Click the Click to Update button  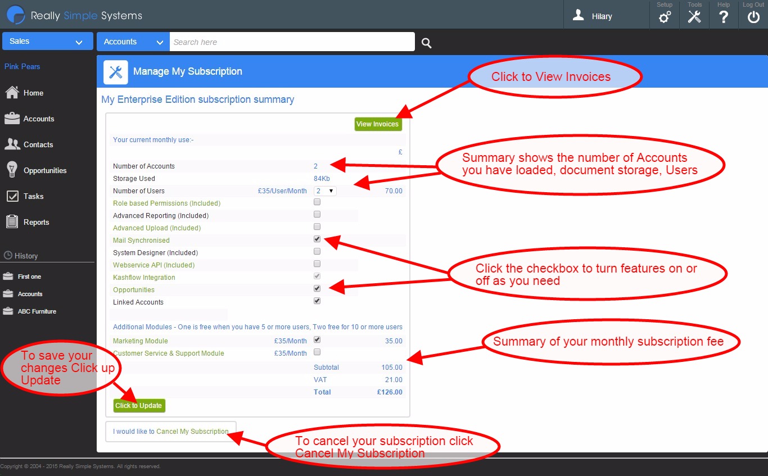click(x=139, y=406)
